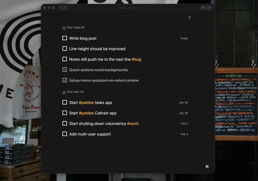258x181 pixels.
Task: Mark Add multi-user support as done
Action: 65,134
